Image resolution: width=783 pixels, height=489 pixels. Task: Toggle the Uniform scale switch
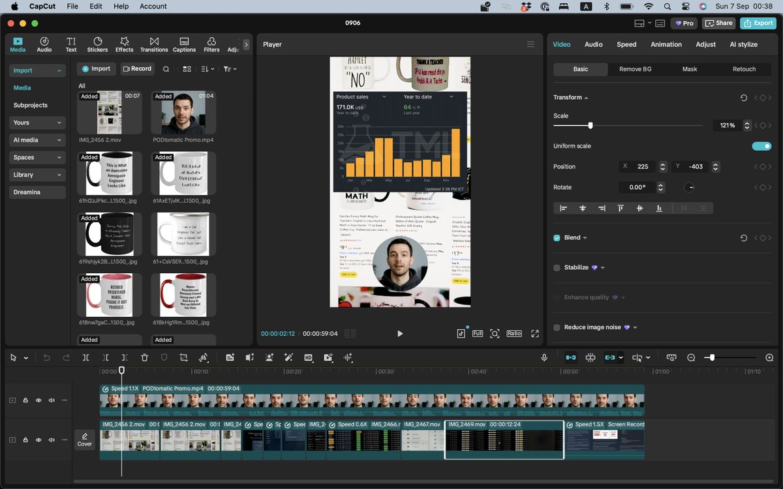(x=761, y=146)
